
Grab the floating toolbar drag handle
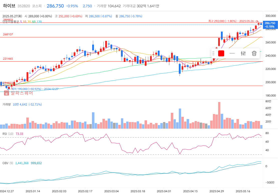(213, 53)
